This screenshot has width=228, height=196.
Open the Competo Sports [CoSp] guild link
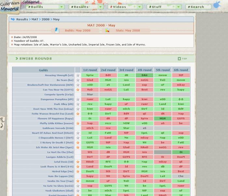click(x=59, y=95)
